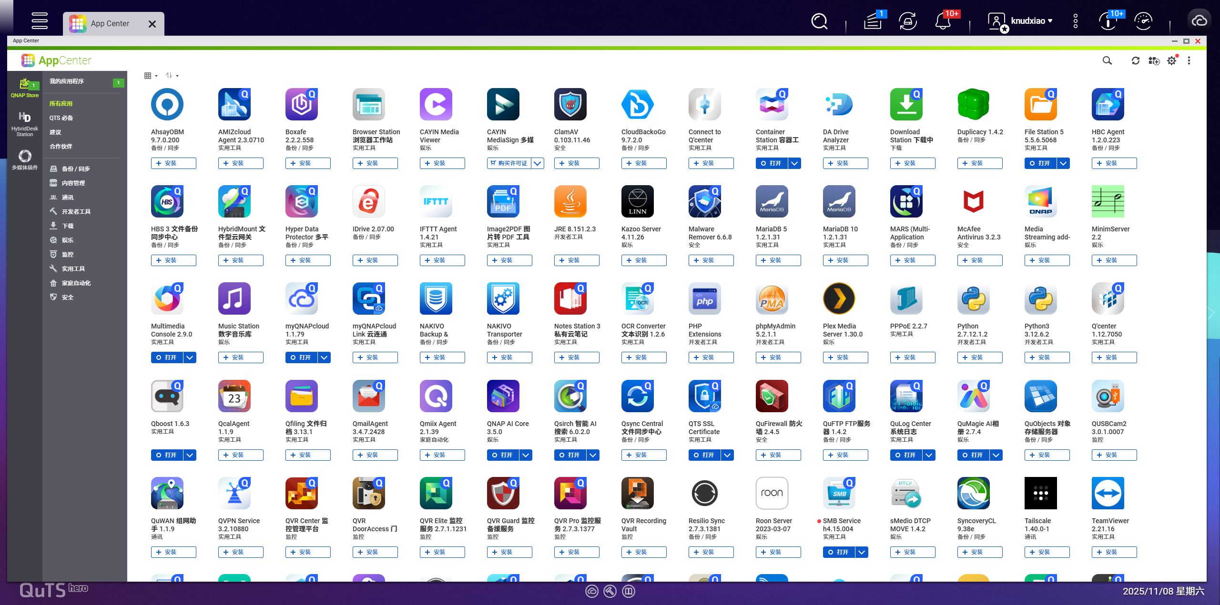Click the manual install icon

[x=1154, y=61]
